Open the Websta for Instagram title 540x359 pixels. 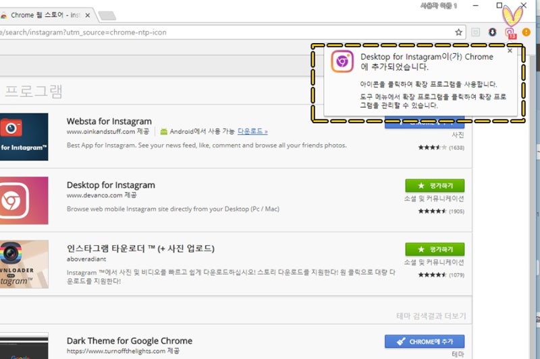109,121
